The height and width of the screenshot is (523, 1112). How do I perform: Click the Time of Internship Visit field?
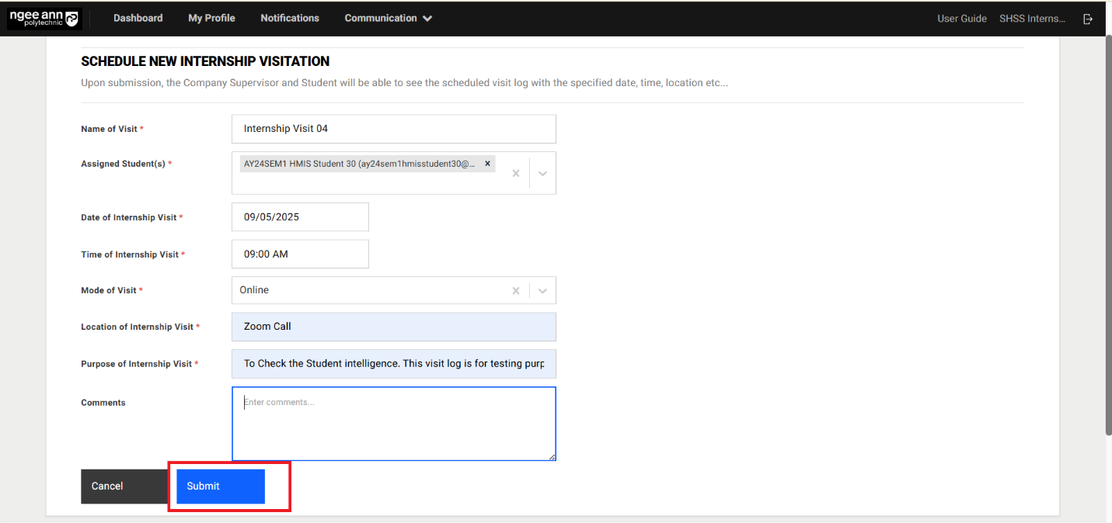tap(300, 254)
